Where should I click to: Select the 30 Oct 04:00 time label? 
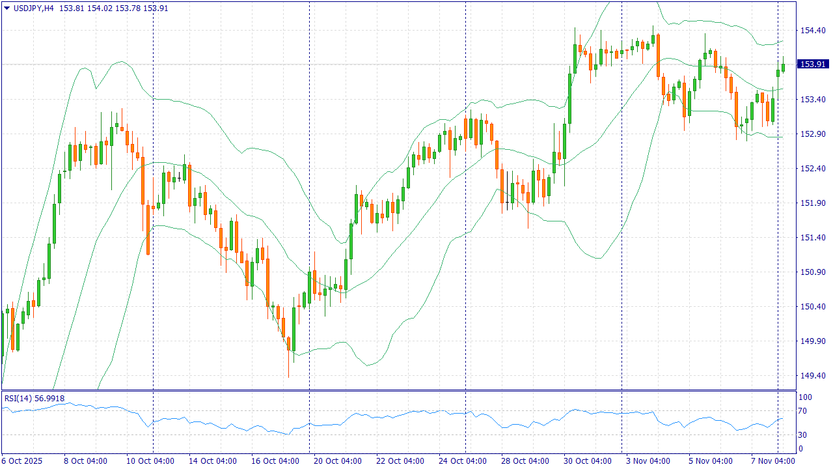(x=588, y=461)
